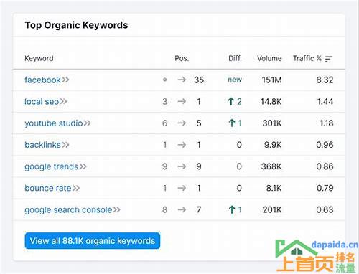Click the position arrow in the google trends row
Viewport: 359px width, 274px height.
182,166
